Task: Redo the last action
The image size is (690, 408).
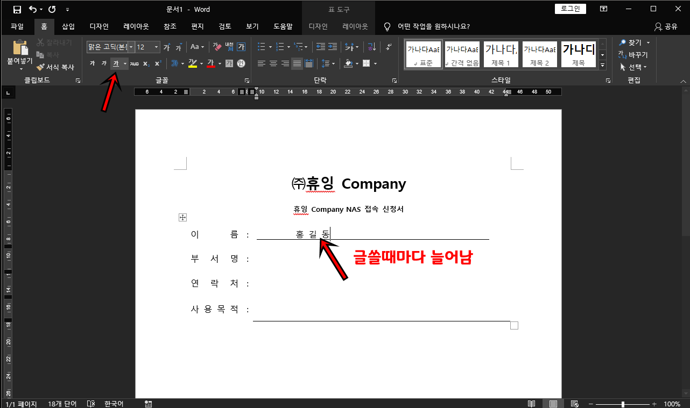Action: [52, 9]
